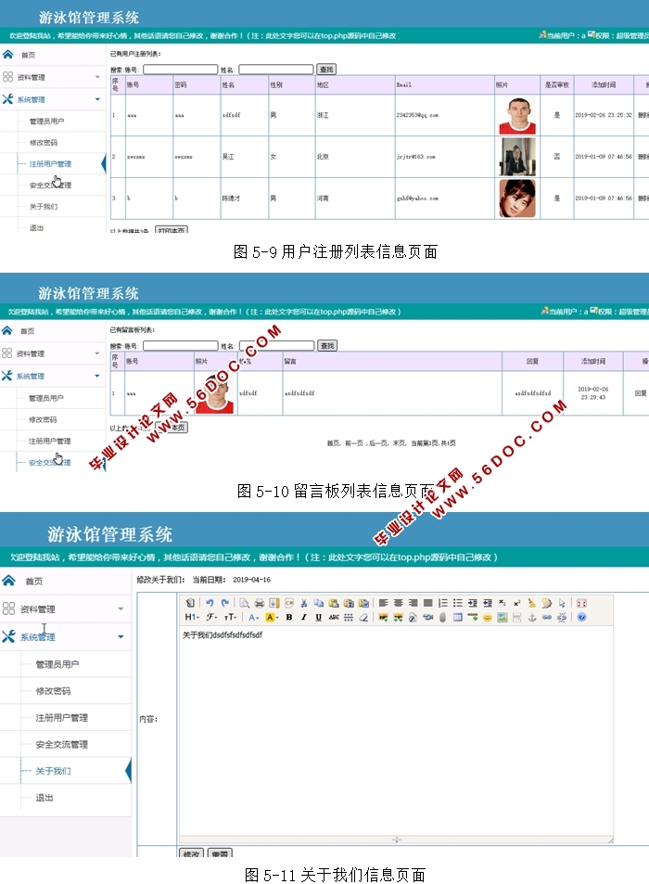649x884 pixels.
Task: Open the H1 heading dropdown
Action: [191, 617]
